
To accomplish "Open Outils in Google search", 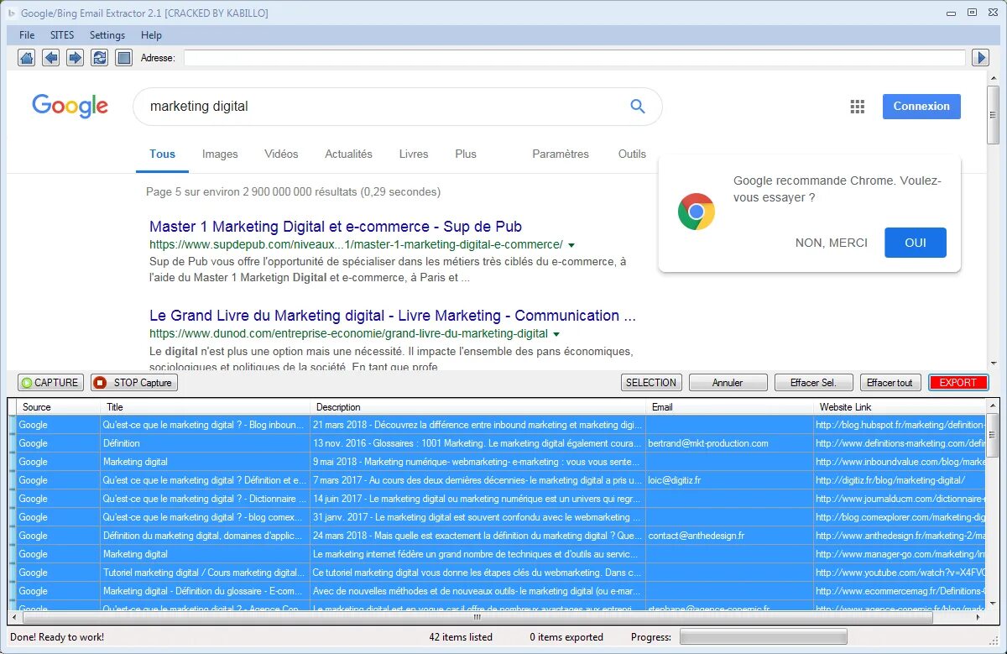I will point(632,154).
